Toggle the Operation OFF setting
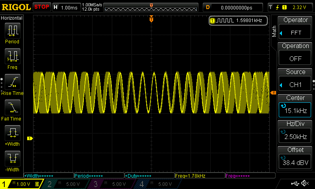The image size is (315, 189). [x=296, y=55]
